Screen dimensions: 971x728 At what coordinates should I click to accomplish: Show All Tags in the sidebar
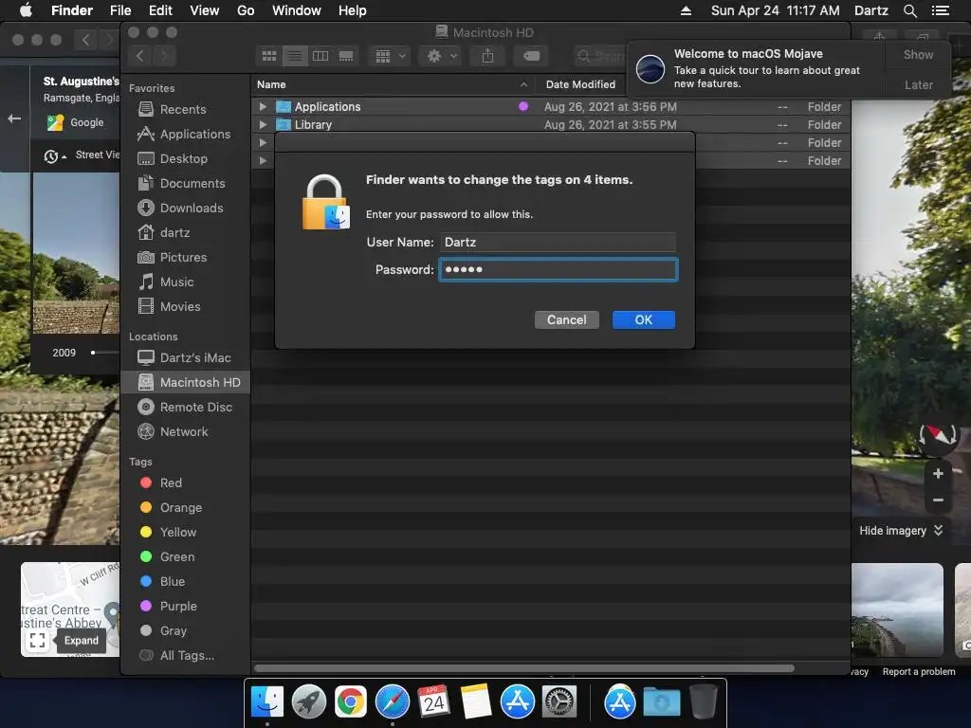(177, 656)
